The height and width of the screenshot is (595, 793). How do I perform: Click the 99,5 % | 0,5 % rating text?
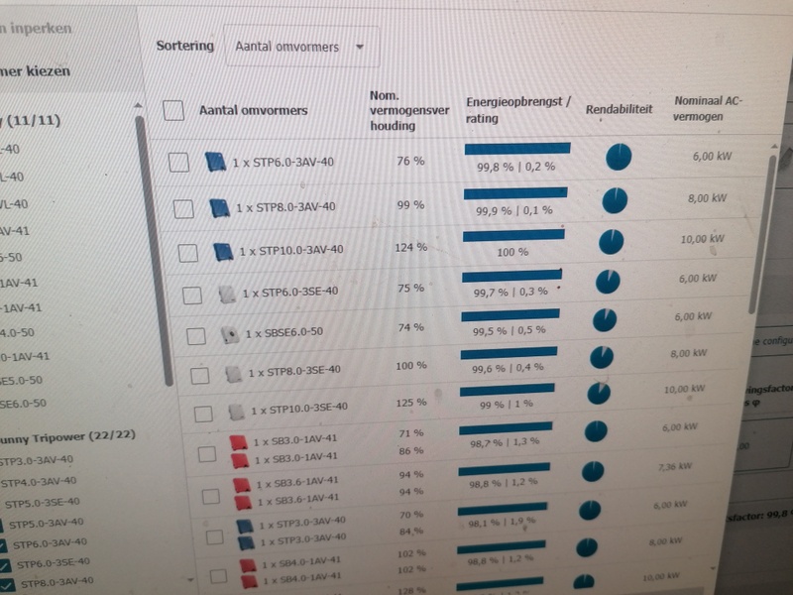pos(509,330)
